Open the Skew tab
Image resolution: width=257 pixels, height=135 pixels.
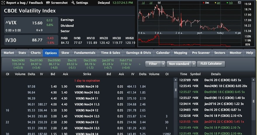click(x=65, y=53)
